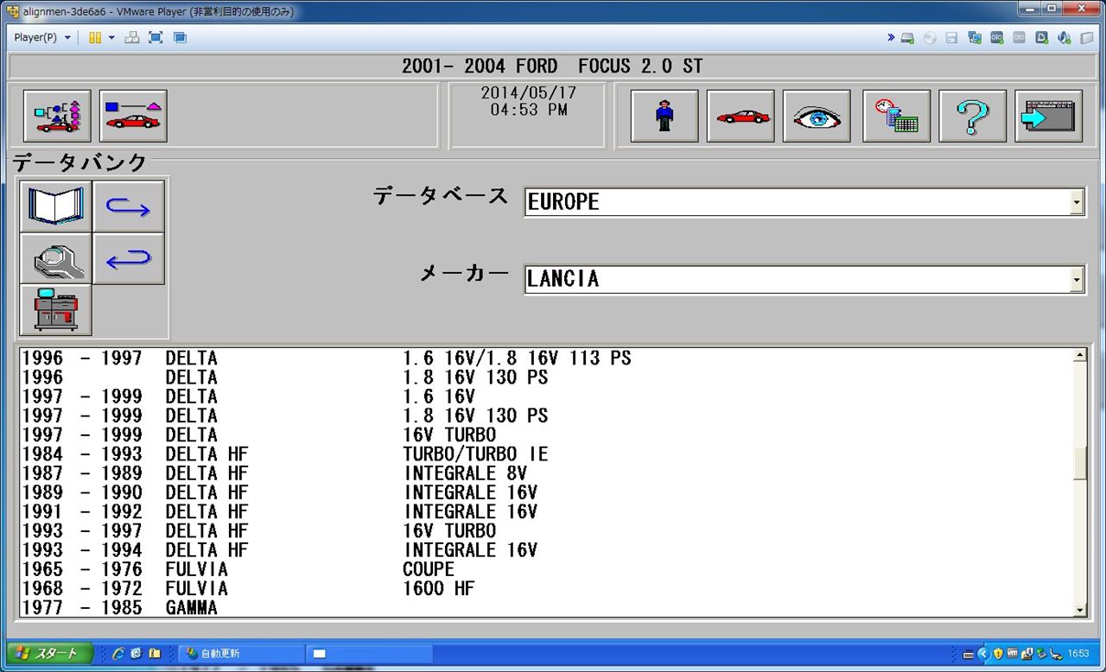This screenshot has height=672, width=1106.
Task: Select row 1996 DELTA 1.8 16V 130 PS
Action: pos(545,377)
